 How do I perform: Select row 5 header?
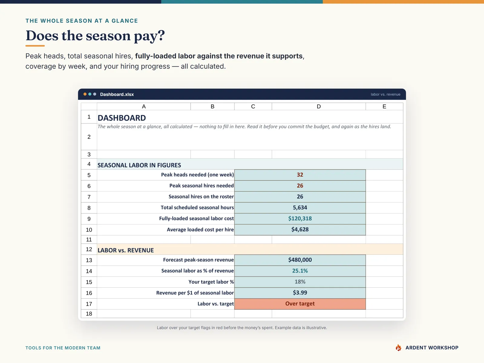coord(89,175)
